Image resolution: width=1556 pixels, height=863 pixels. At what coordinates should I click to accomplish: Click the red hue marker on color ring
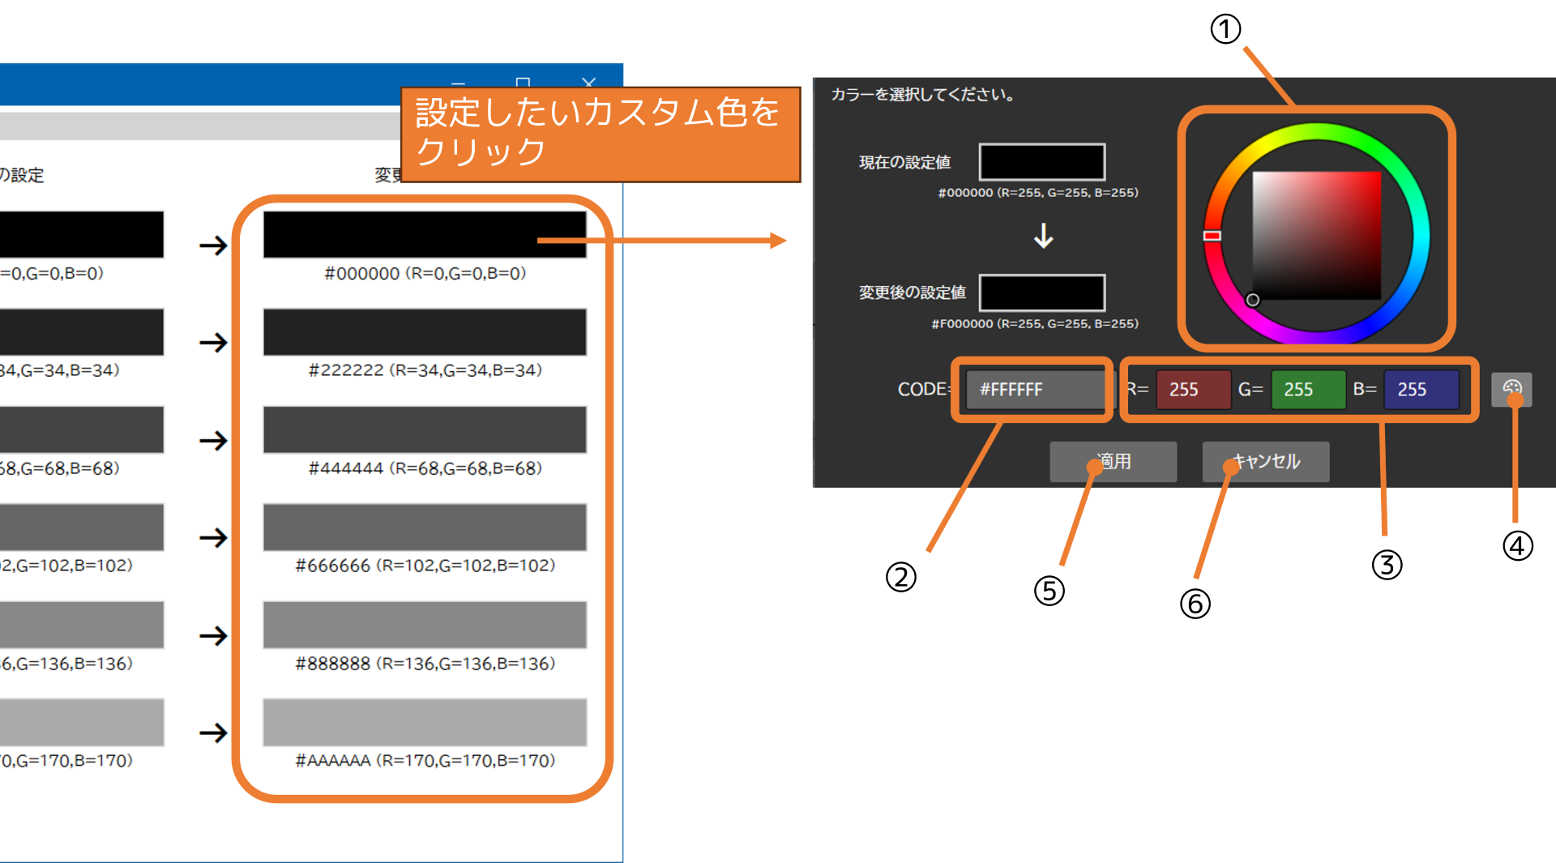1212,236
